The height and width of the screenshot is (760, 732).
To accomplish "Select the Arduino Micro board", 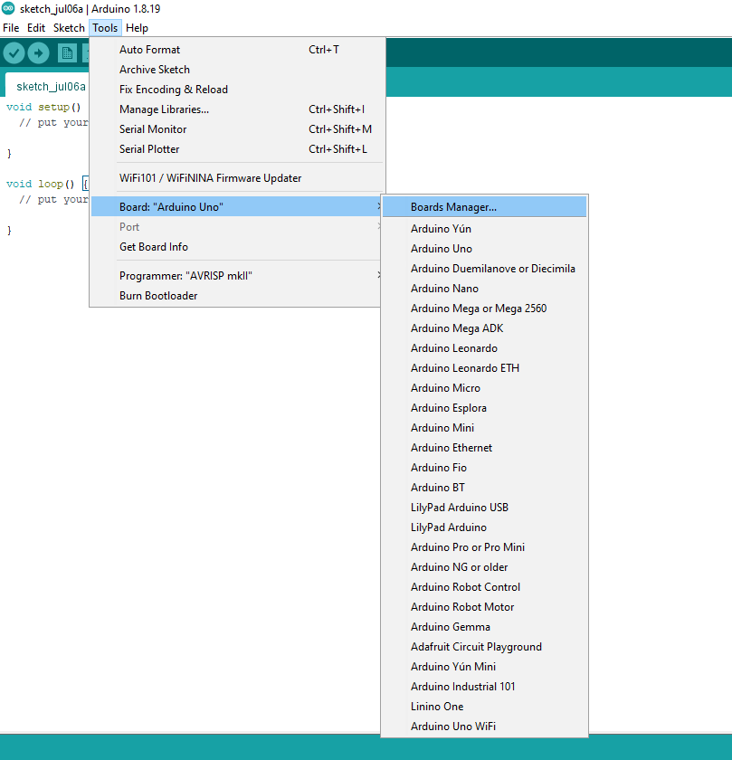I will tap(484, 388).
